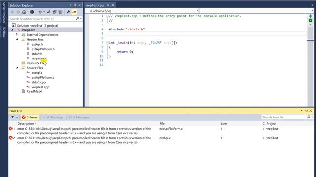This screenshot has width=316, height=177.
Task: Select vrepTest.cpp in Source Files
Action: coord(40,87)
